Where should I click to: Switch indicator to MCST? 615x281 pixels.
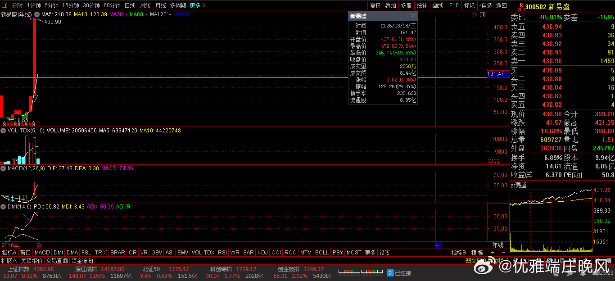click(x=354, y=253)
